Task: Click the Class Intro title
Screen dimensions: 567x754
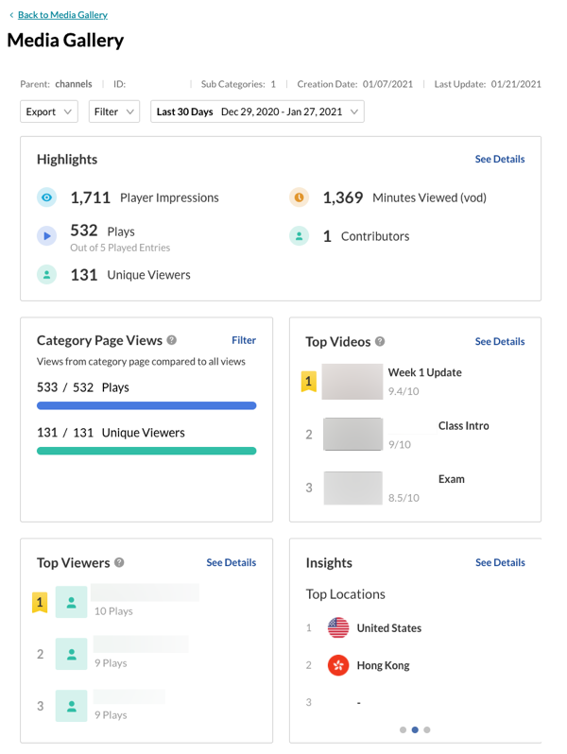Action: [464, 425]
